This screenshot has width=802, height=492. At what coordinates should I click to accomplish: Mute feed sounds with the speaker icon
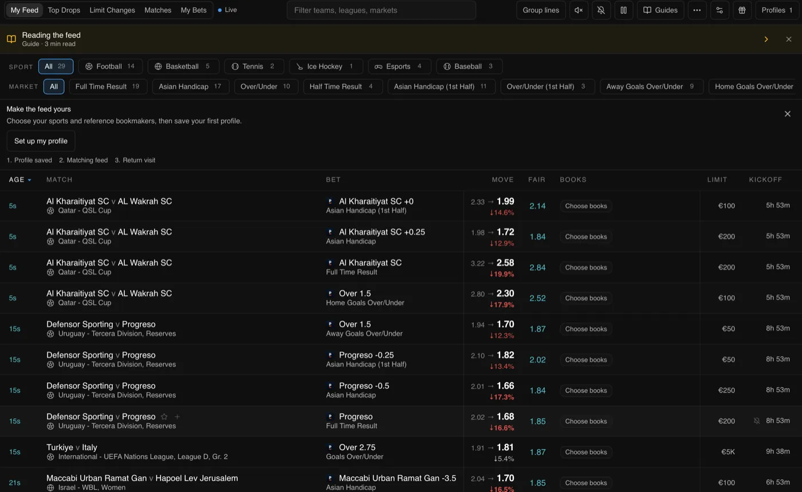(579, 10)
